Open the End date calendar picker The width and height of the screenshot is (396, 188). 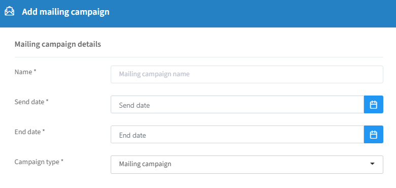(x=374, y=135)
